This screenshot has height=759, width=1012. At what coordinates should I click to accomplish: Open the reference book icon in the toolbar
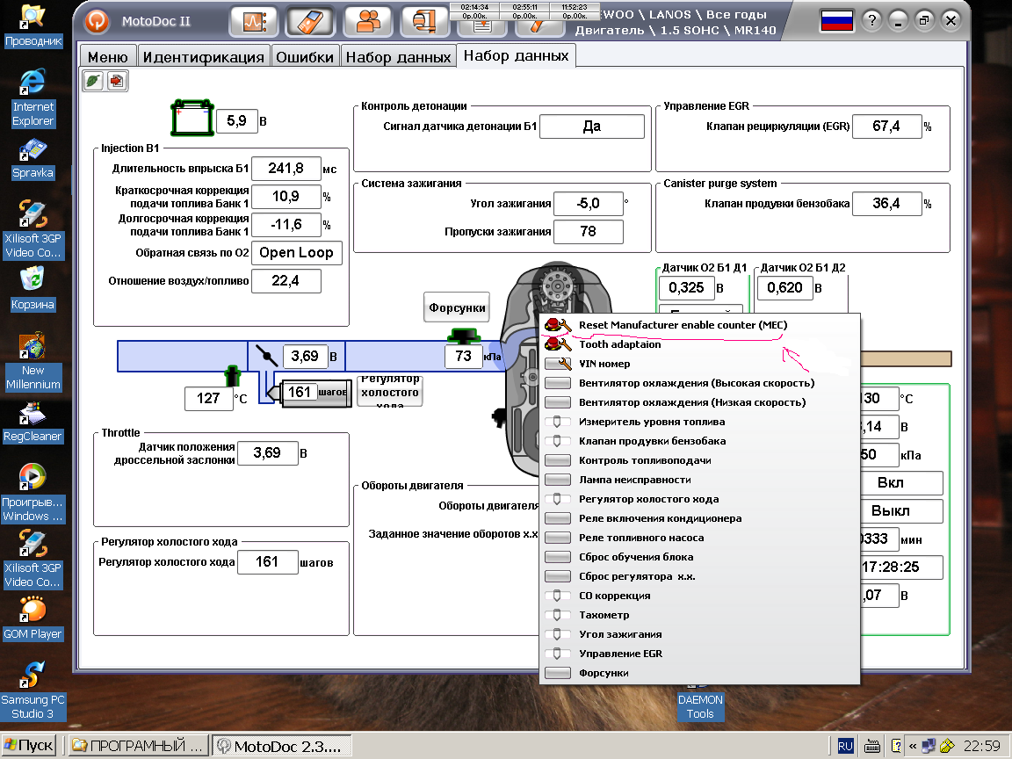[423, 21]
